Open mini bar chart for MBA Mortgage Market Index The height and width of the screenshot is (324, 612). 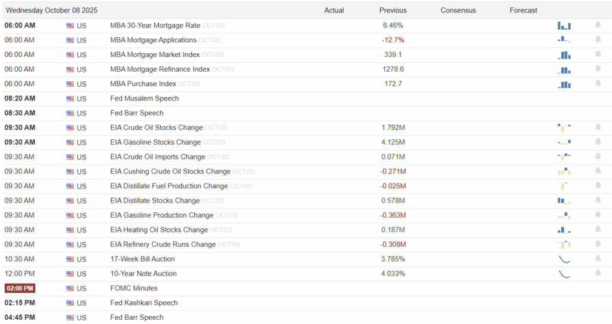(564, 55)
